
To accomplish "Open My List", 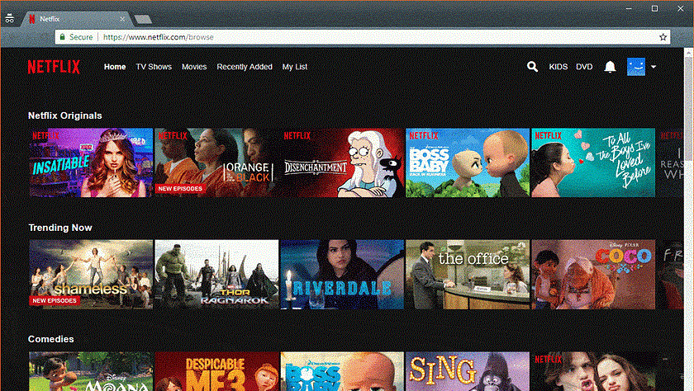I will 295,67.
